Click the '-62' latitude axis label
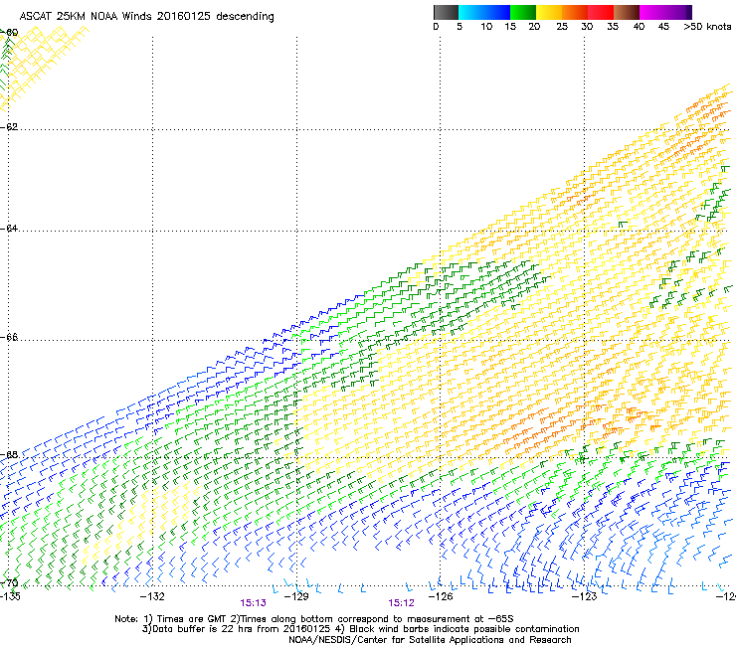The height and width of the screenshot is (646, 736). [9, 127]
